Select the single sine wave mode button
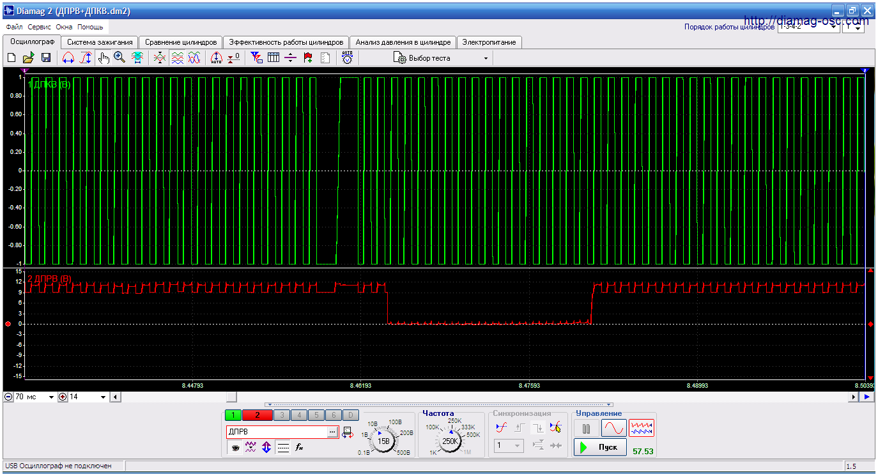878x474 pixels. (x=613, y=428)
